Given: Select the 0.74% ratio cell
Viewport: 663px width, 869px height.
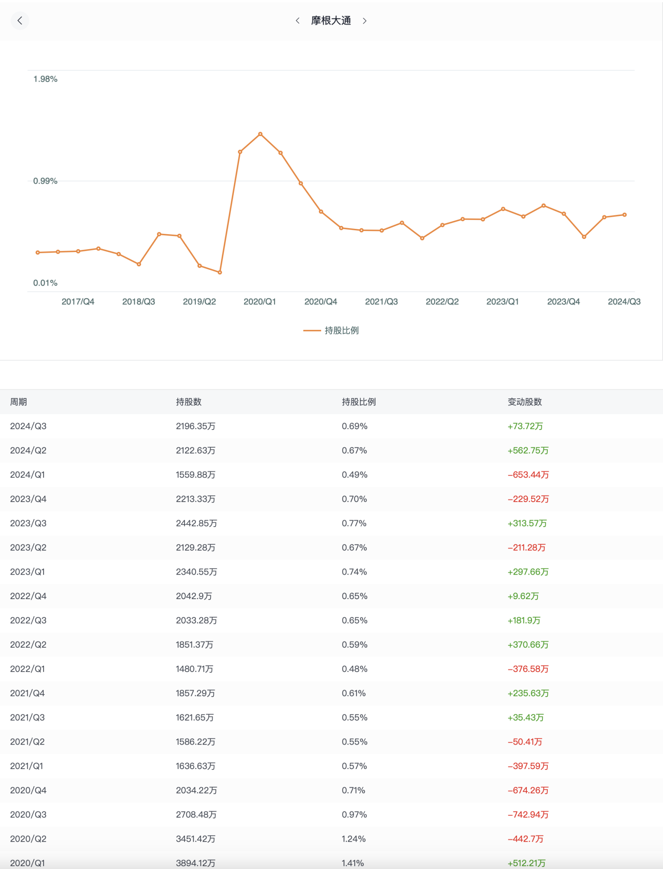Looking at the screenshot, I should 354,572.
